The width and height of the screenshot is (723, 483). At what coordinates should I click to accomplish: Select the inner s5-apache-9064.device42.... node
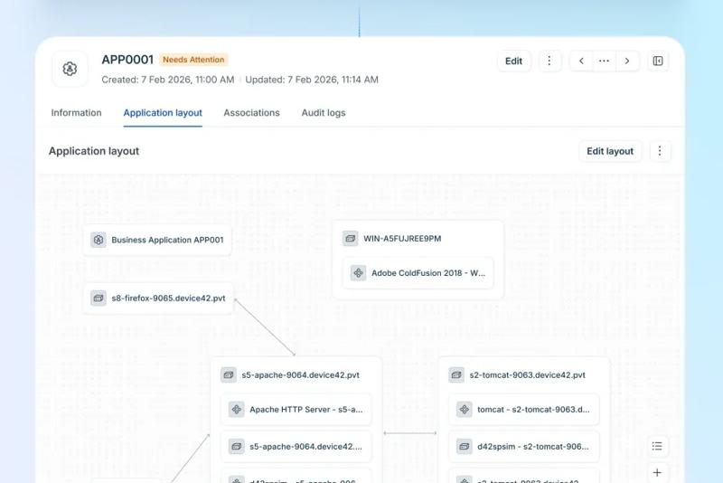click(296, 447)
